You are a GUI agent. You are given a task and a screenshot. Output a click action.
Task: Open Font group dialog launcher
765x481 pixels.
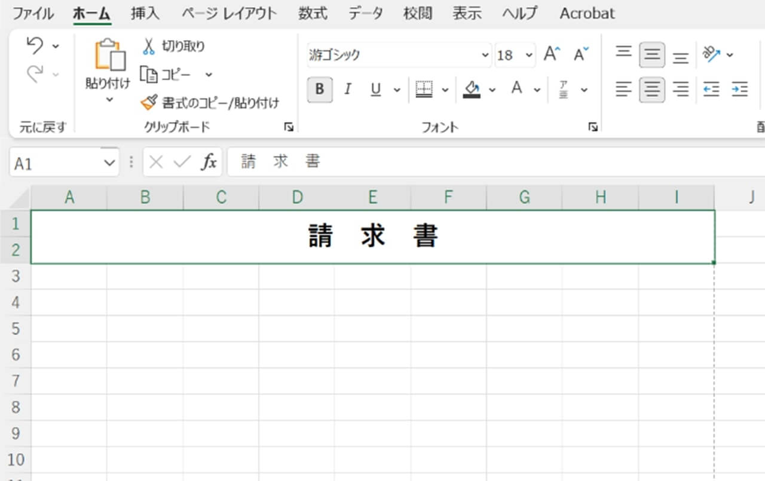pos(593,127)
